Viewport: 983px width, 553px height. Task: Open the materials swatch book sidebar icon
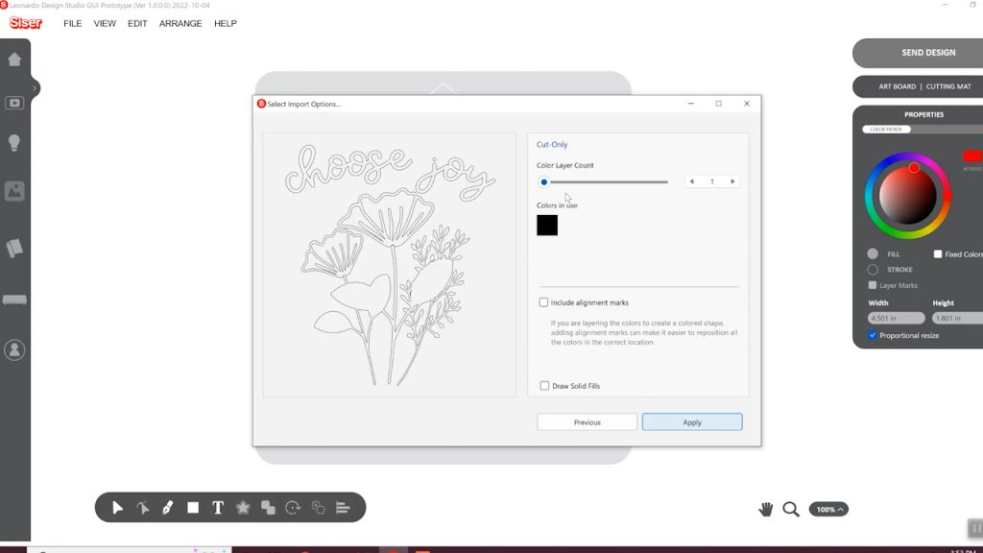point(14,248)
